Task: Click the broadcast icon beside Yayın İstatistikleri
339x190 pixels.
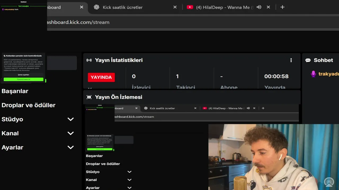Action: pos(89,60)
